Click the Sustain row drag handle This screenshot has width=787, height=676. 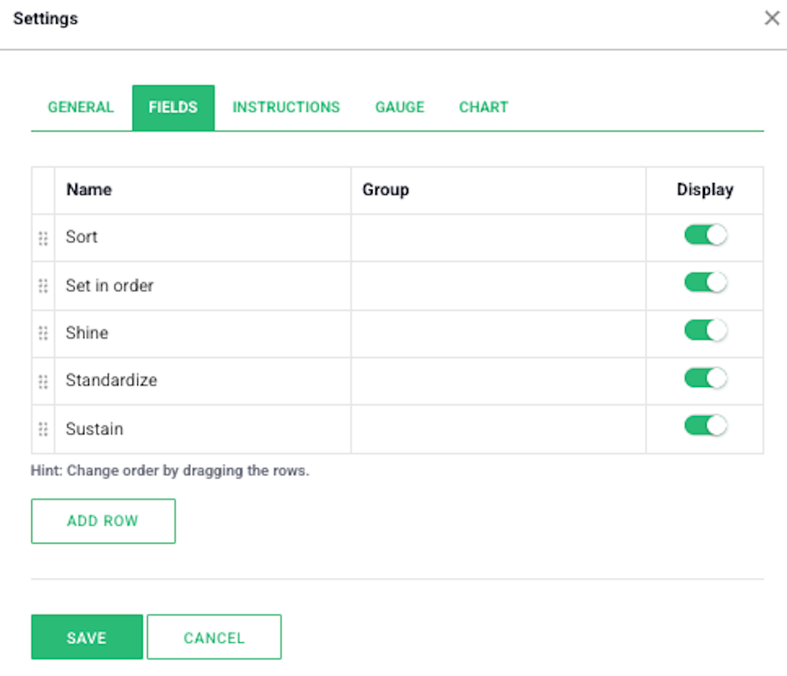[x=43, y=429]
